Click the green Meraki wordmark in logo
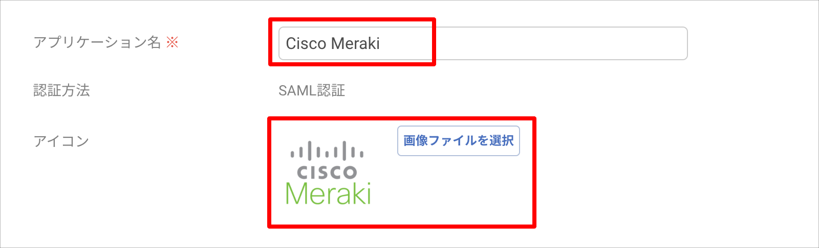The width and height of the screenshot is (819, 248). 328,194
